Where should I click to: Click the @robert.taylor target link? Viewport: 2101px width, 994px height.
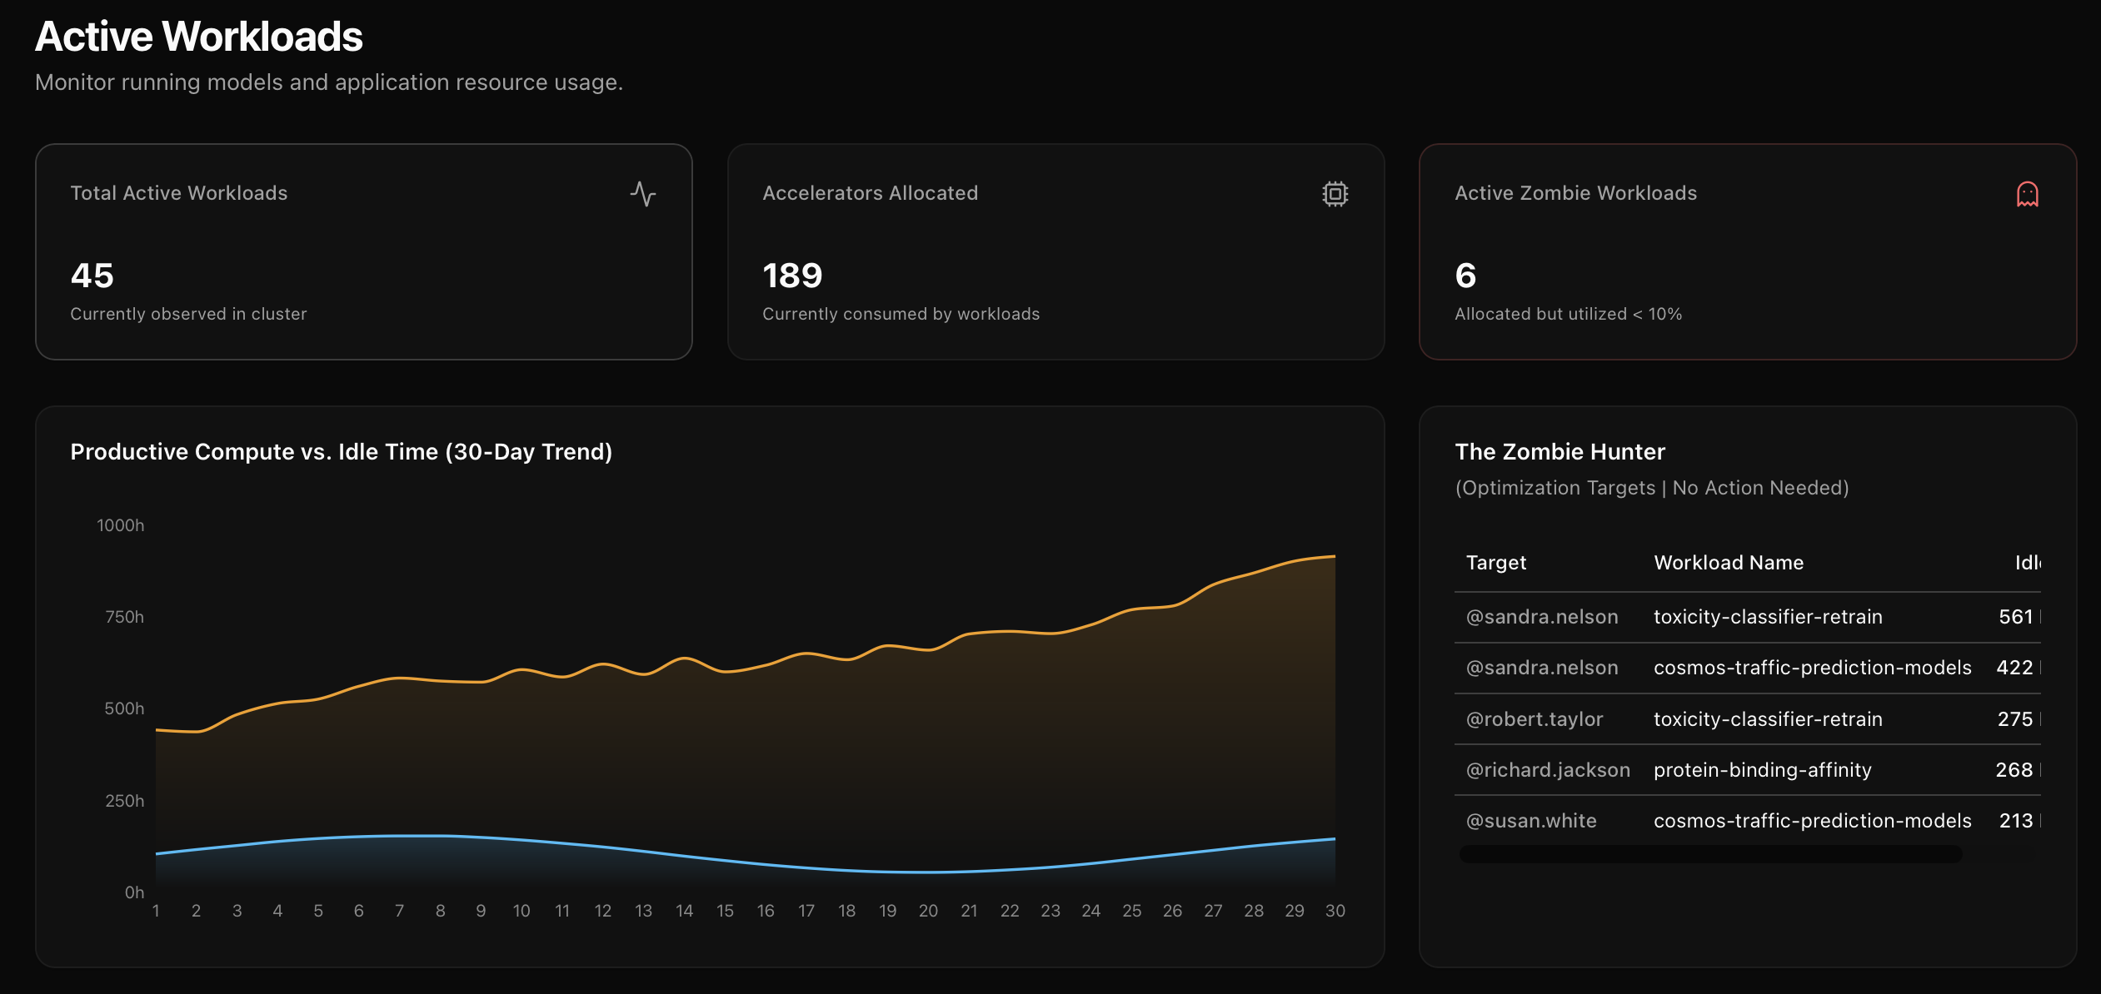pos(1535,719)
